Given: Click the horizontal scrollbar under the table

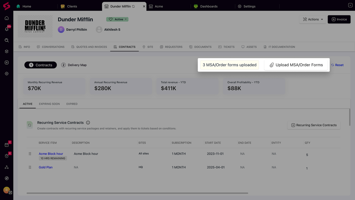Looking at the screenshot, I should [x=137, y=193].
